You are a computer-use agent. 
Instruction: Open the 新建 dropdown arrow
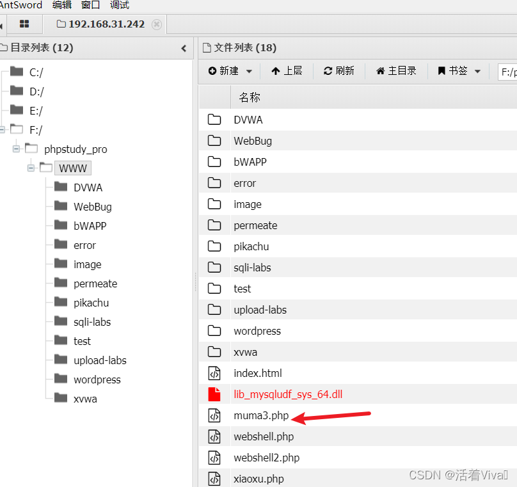coord(250,71)
